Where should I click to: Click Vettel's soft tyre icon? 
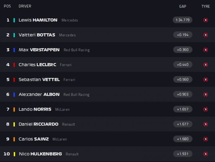click(206, 80)
